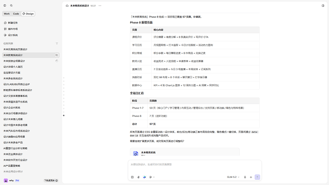Click the task list filter icon
This screenshot has width=329, height=185.
coord(57,43)
